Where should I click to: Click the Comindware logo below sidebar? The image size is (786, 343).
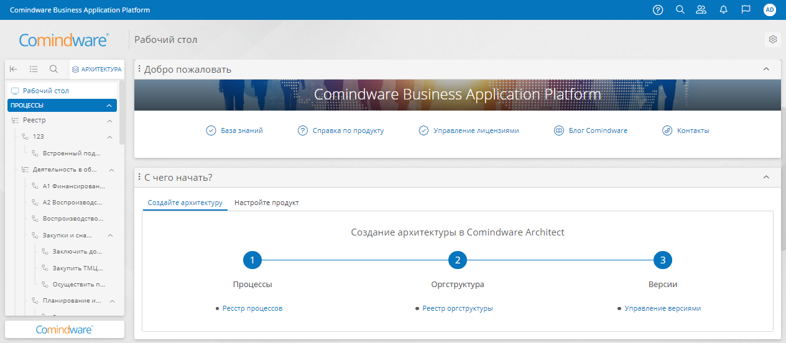(65, 329)
